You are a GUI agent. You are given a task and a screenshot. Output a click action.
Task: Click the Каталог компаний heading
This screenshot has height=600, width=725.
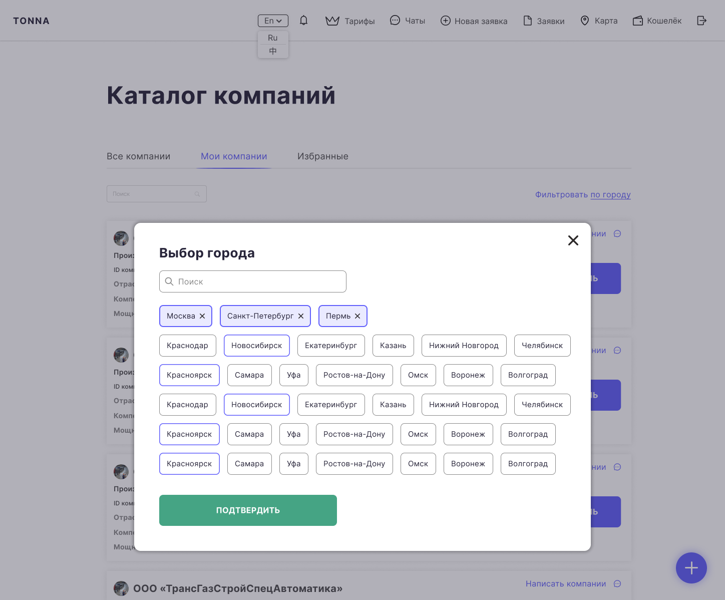[x=221, y=95]
